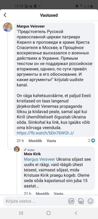Like Margus Veisveer's comment via Meeldib
This screenshot has height=219, width=98.
tap(35, 141)
